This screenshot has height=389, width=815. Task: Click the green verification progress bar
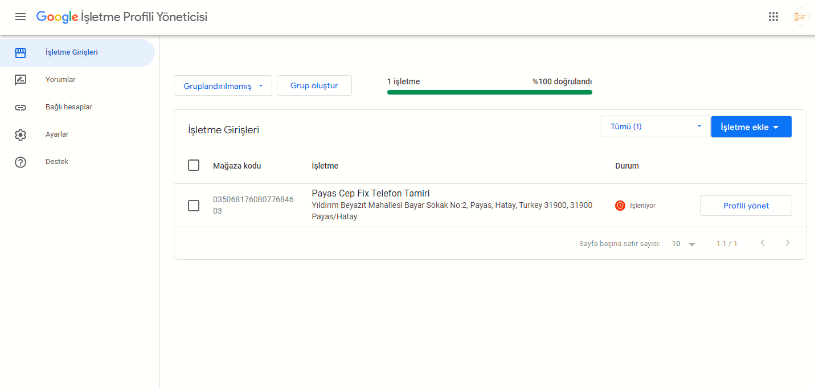point(490,92)
